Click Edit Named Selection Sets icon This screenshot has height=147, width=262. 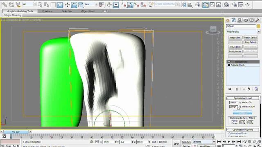point(151,4)
